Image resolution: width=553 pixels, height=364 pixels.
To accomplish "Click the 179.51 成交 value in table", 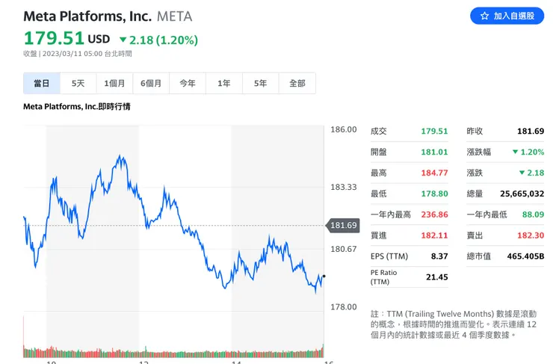I will (434, 132).
